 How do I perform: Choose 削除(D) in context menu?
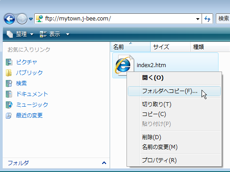pos(174,137)
